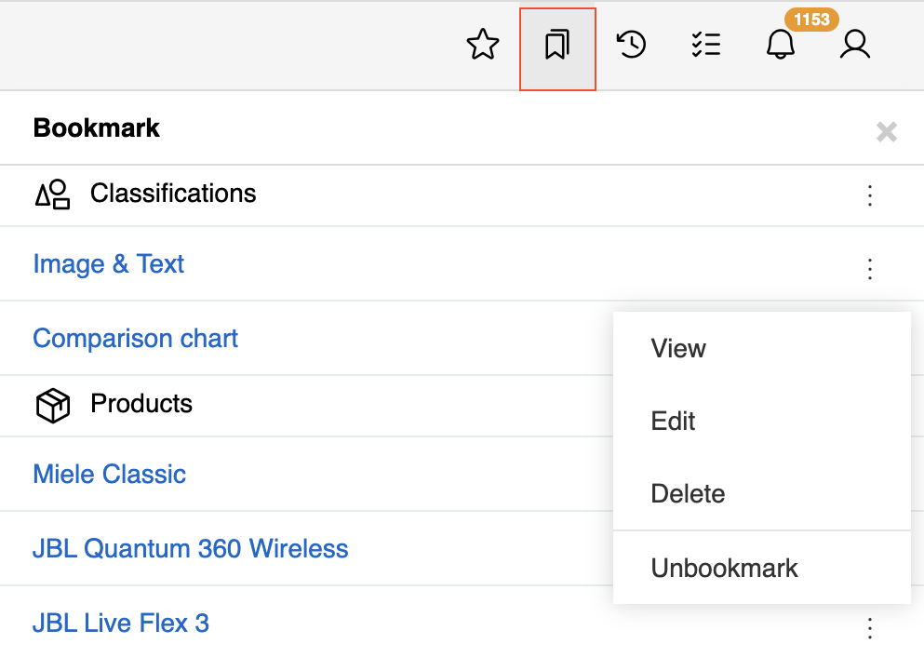
Task: Open the user profile icon
Action: pos(854,45)
